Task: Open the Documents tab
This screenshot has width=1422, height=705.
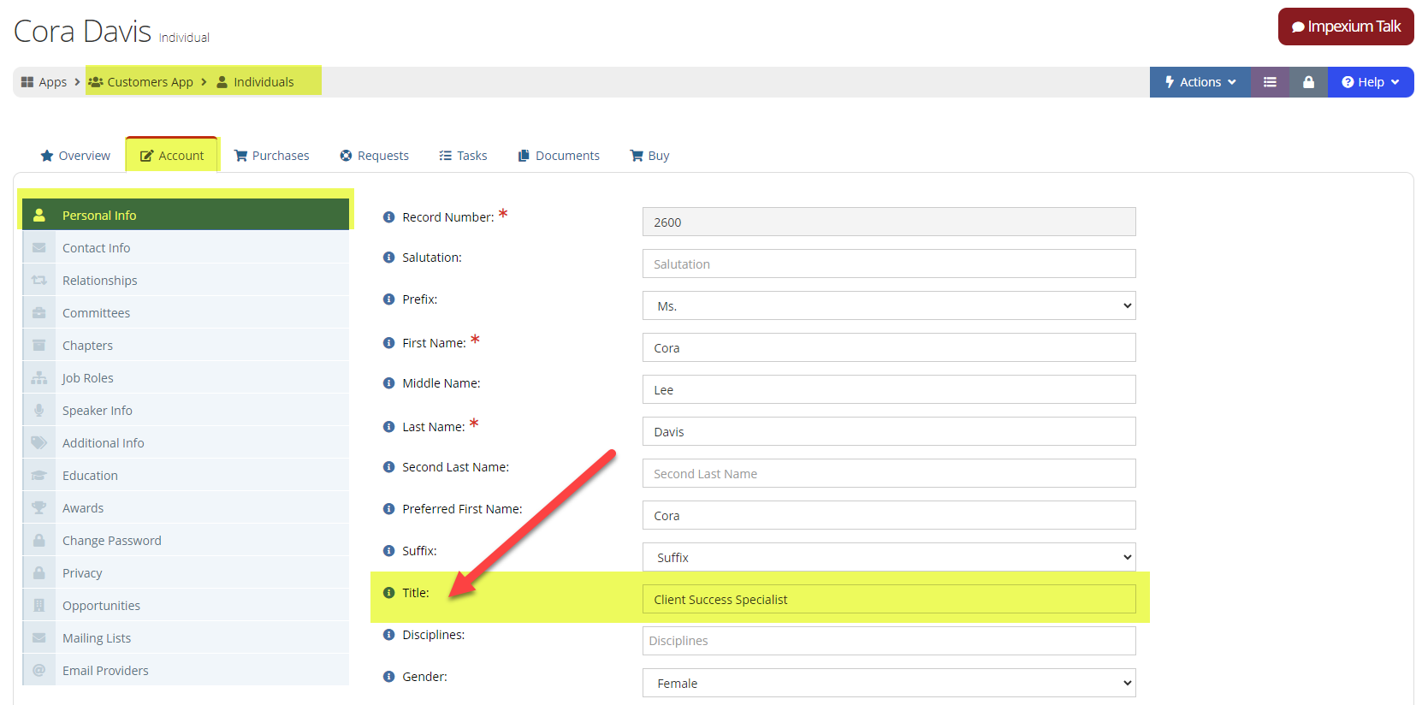Action: (559, 156)
